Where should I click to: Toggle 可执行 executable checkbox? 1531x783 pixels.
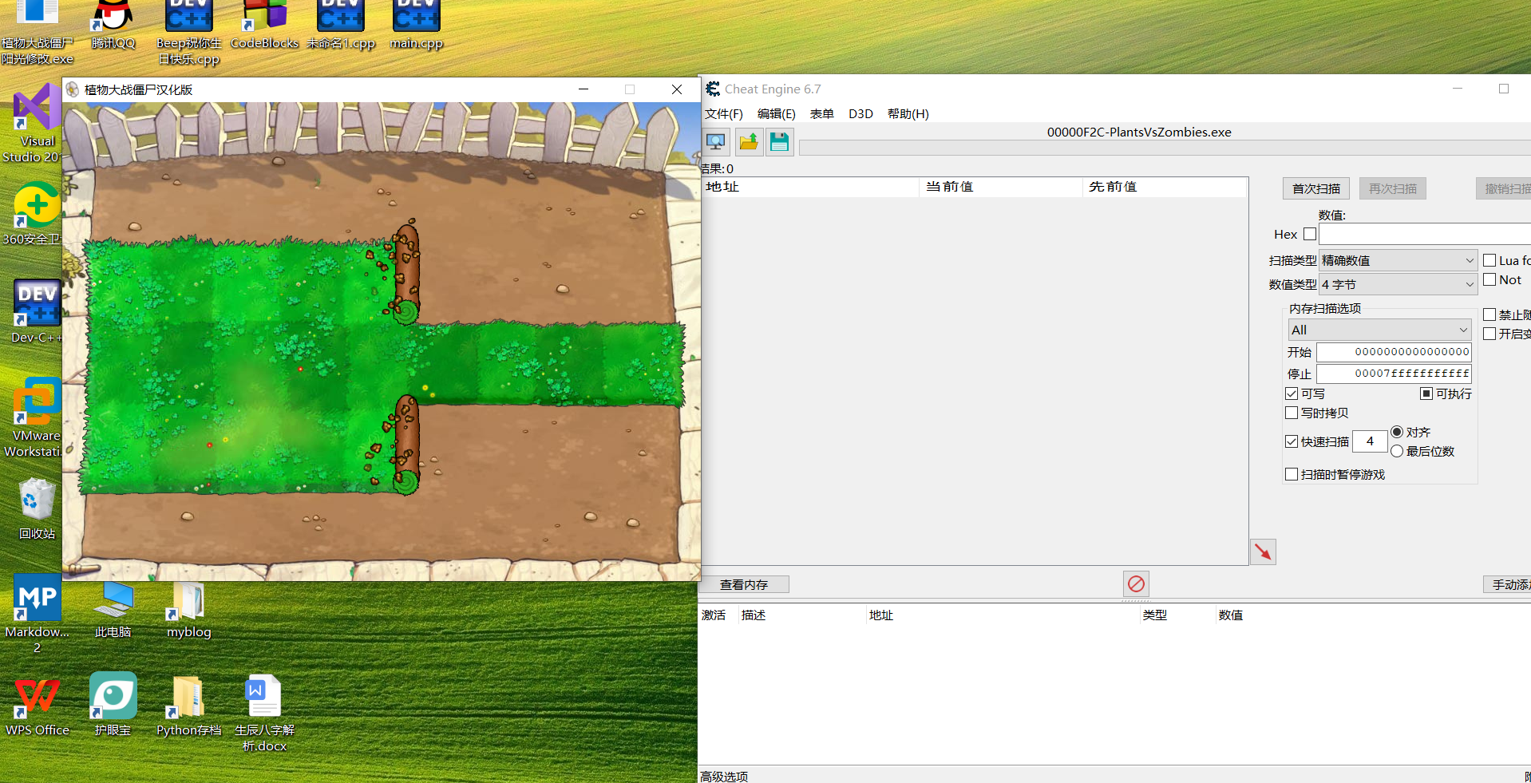click(1426, 393)
